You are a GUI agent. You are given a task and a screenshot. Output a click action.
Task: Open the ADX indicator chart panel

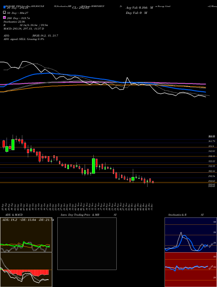tap(26, 235)
